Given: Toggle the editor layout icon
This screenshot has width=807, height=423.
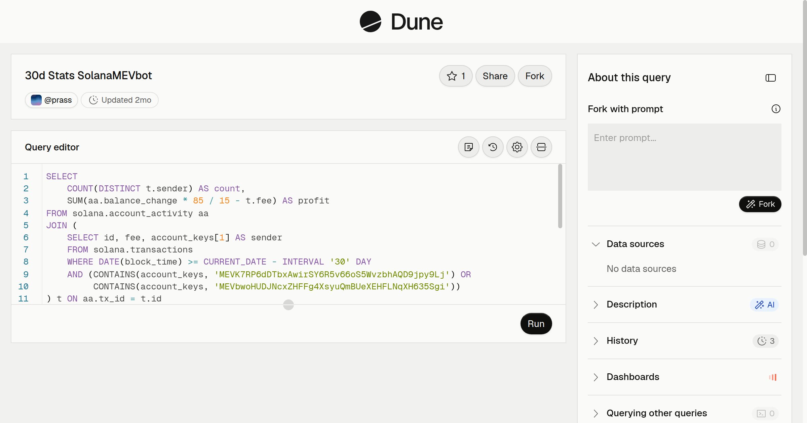Looking at the screenshot, I should [x=541, y=147].
